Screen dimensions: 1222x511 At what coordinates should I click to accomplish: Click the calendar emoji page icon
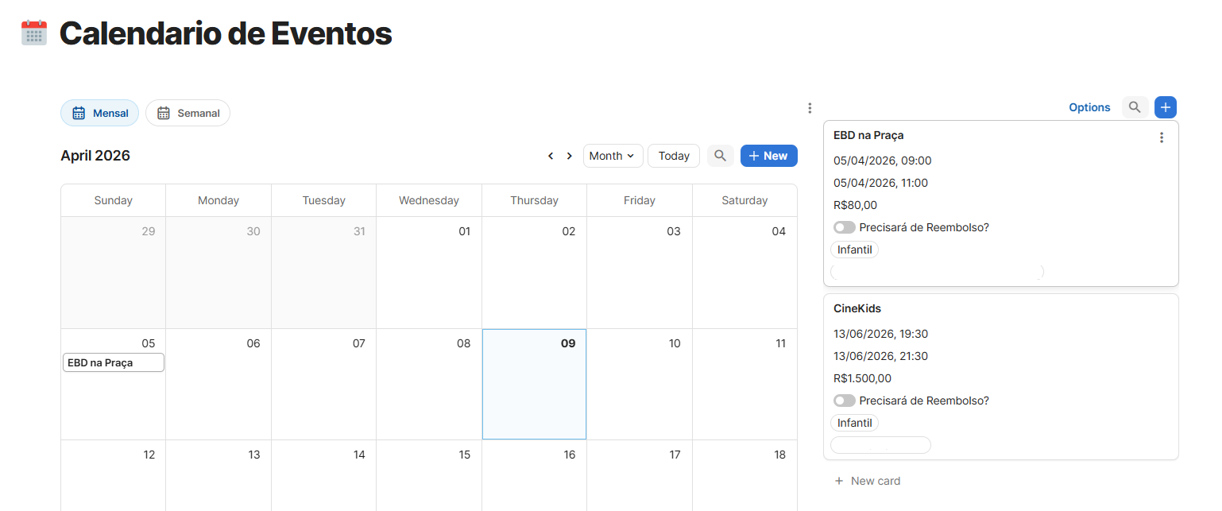[34, 33]
